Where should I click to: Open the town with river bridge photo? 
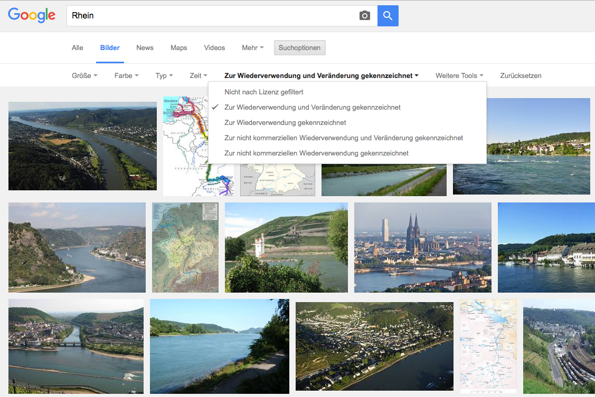(x=76, y=346)
